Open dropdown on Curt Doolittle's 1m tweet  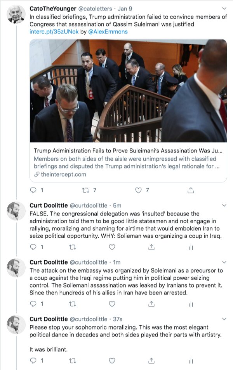click(224, 262)
